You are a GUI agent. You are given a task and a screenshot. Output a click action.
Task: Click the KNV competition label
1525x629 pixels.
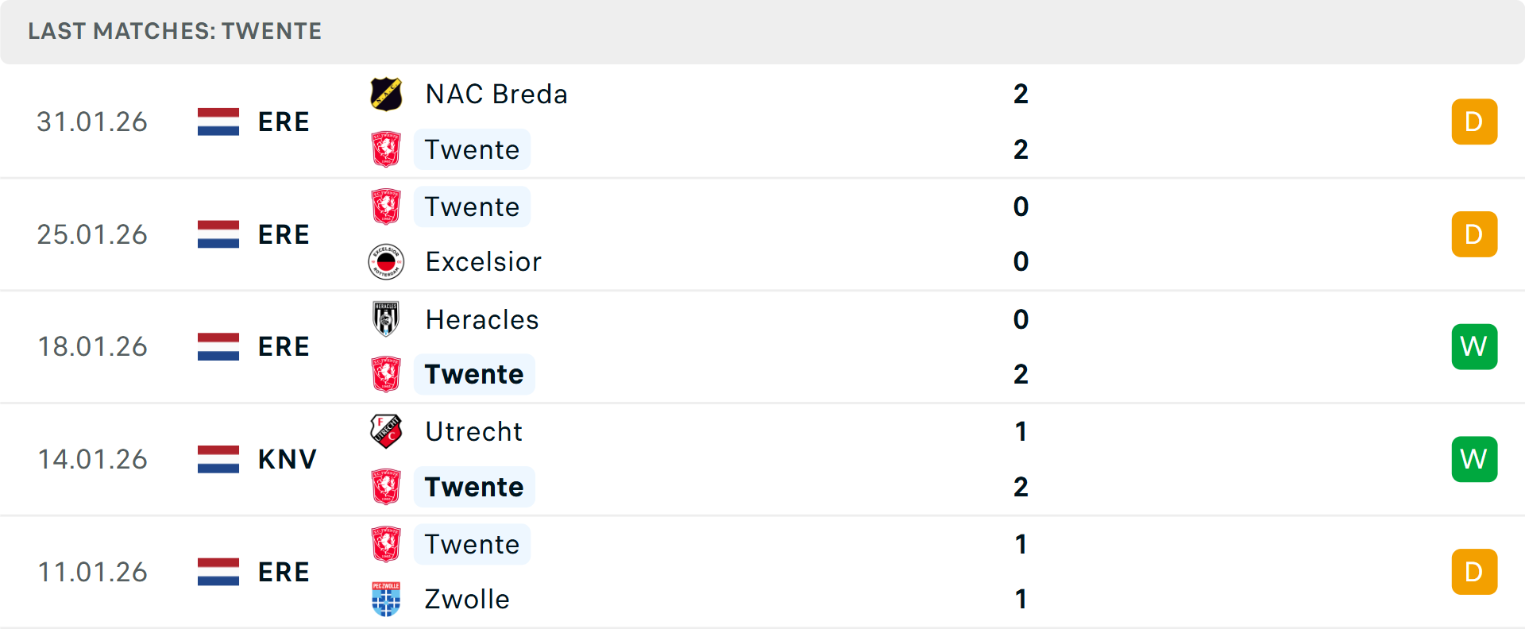[287, 459]
